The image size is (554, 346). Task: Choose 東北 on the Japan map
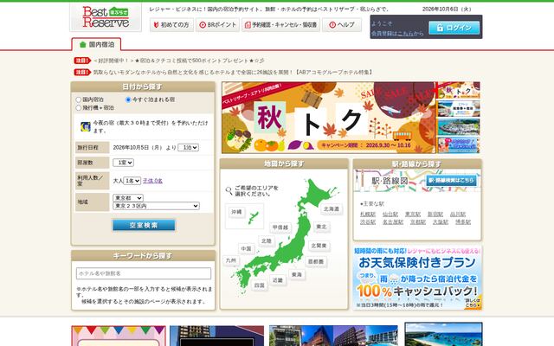[321, 227]
